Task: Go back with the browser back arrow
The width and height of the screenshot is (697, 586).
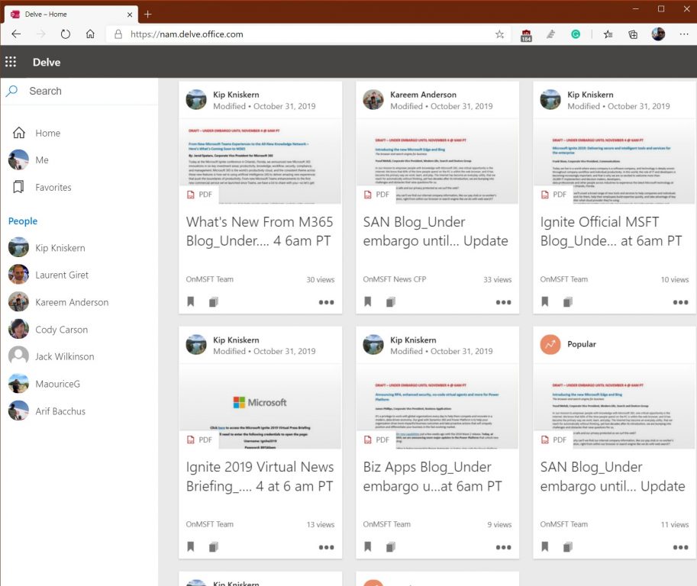Action: (17, 34)
